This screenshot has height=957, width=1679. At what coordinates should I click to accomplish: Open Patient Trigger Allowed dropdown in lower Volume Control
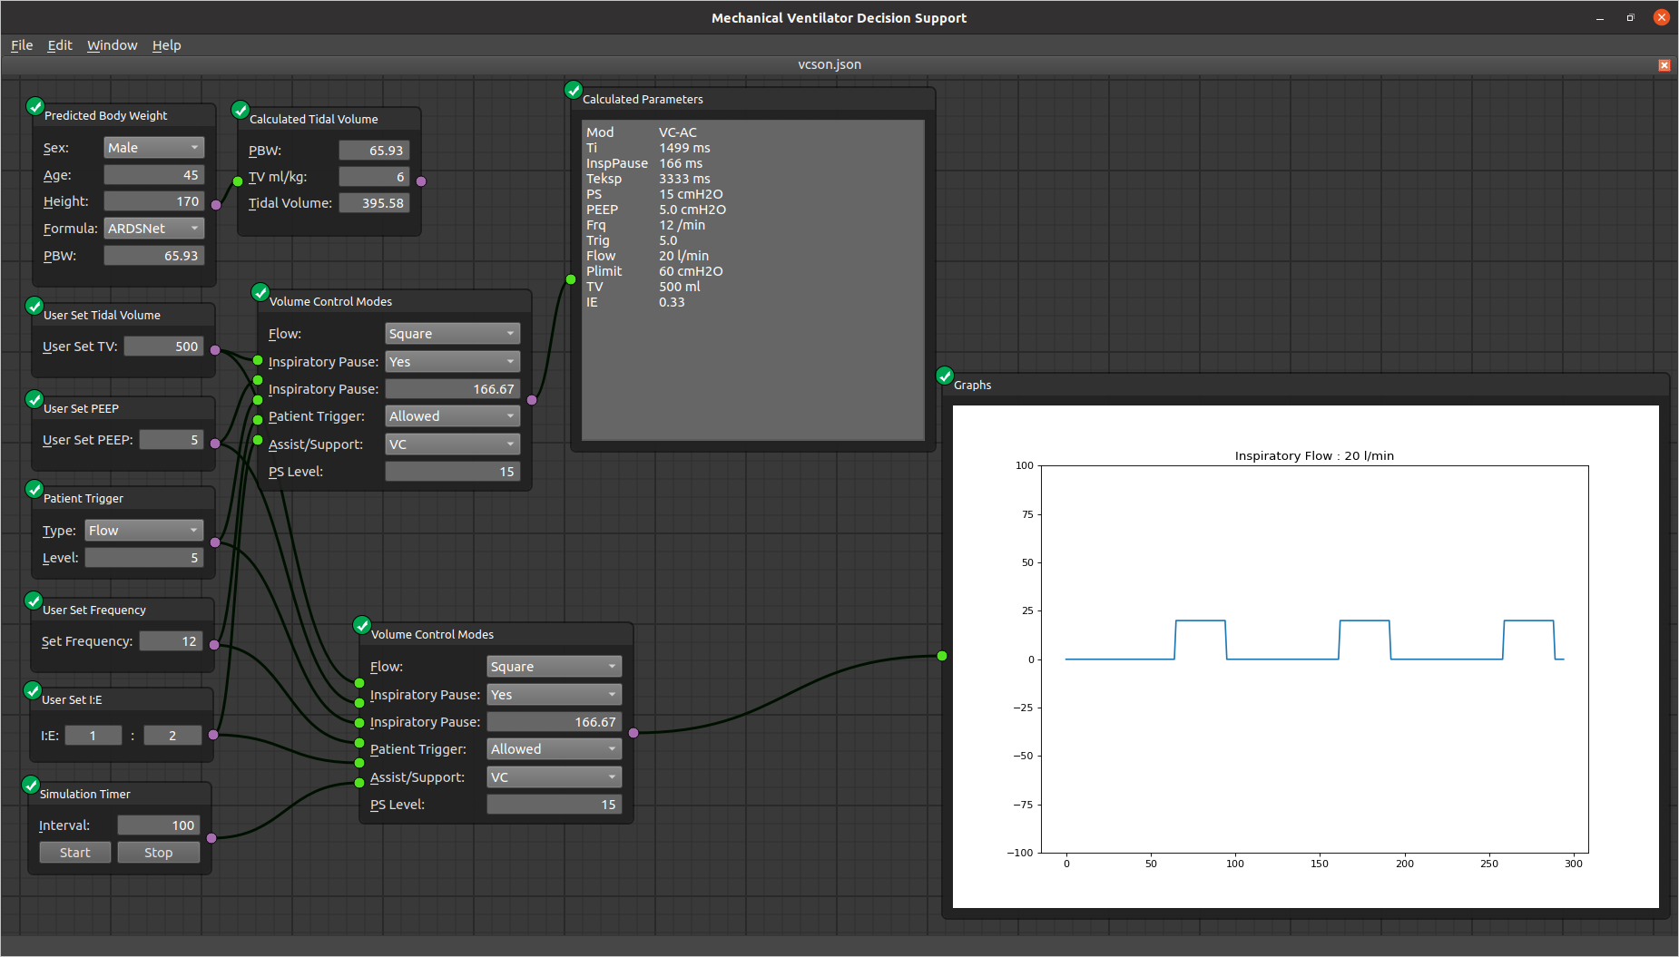[554, 749]
